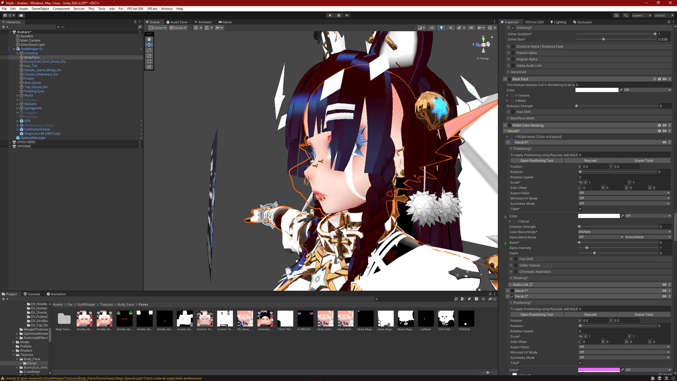Toggle the Dithering checkbox
This screenshot has width=677, height=381.
click(513, 28)
